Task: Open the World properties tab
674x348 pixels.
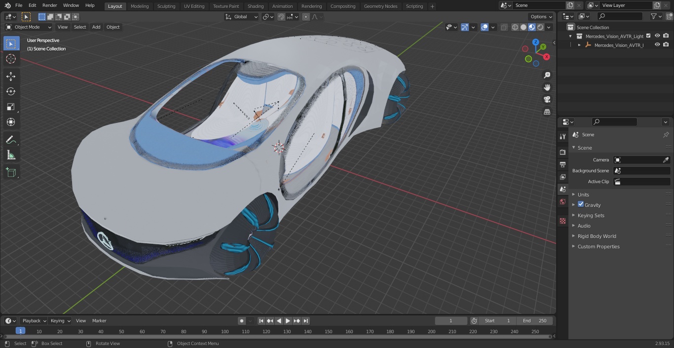Action: click(562, 201)
